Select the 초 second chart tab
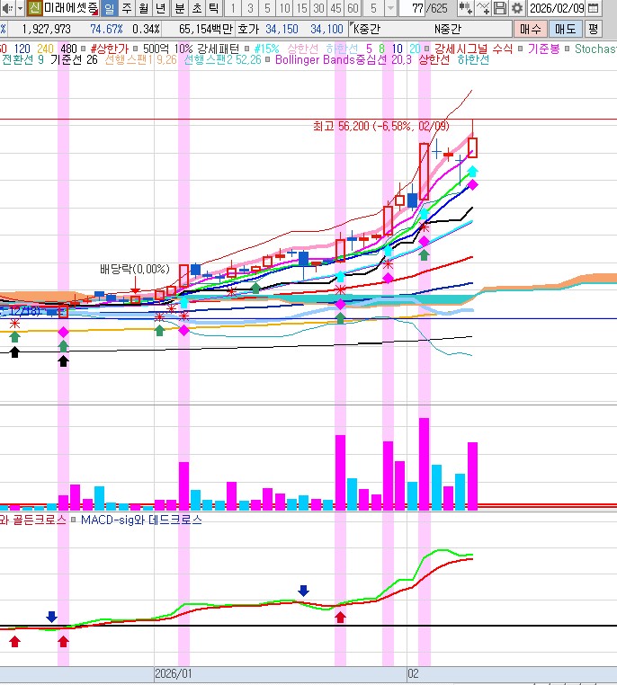 pyautogui.click(x=197, y=8)
